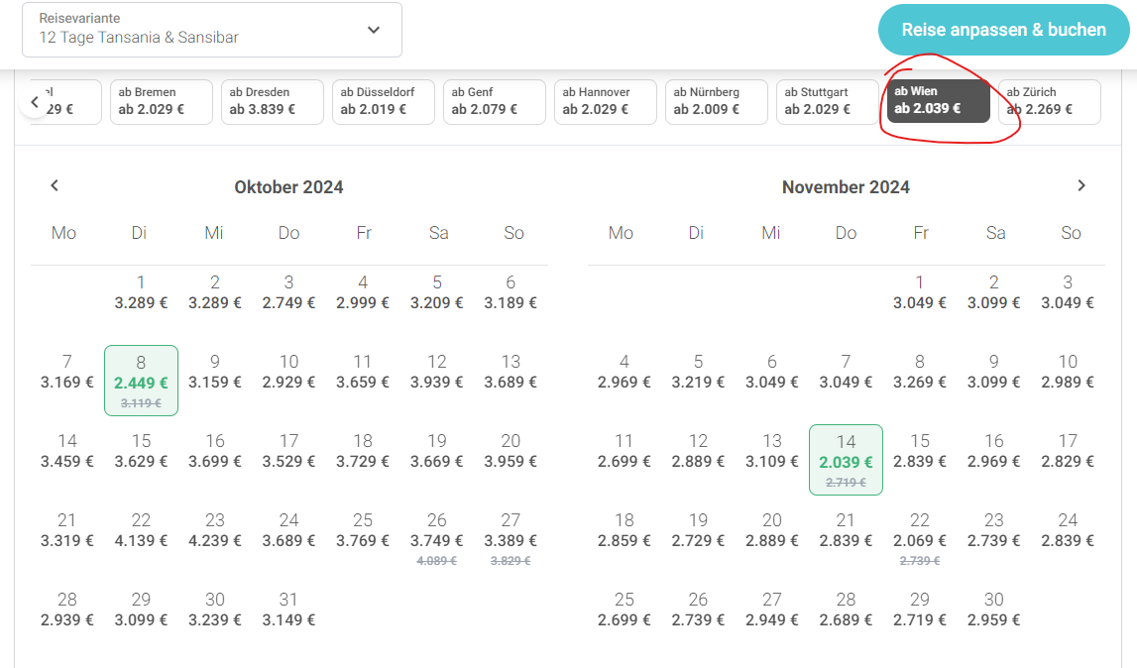Go to previous month arrow beside Oktober 2024
This screenshot has width=1137, height=668.
(x=55, y=185)
